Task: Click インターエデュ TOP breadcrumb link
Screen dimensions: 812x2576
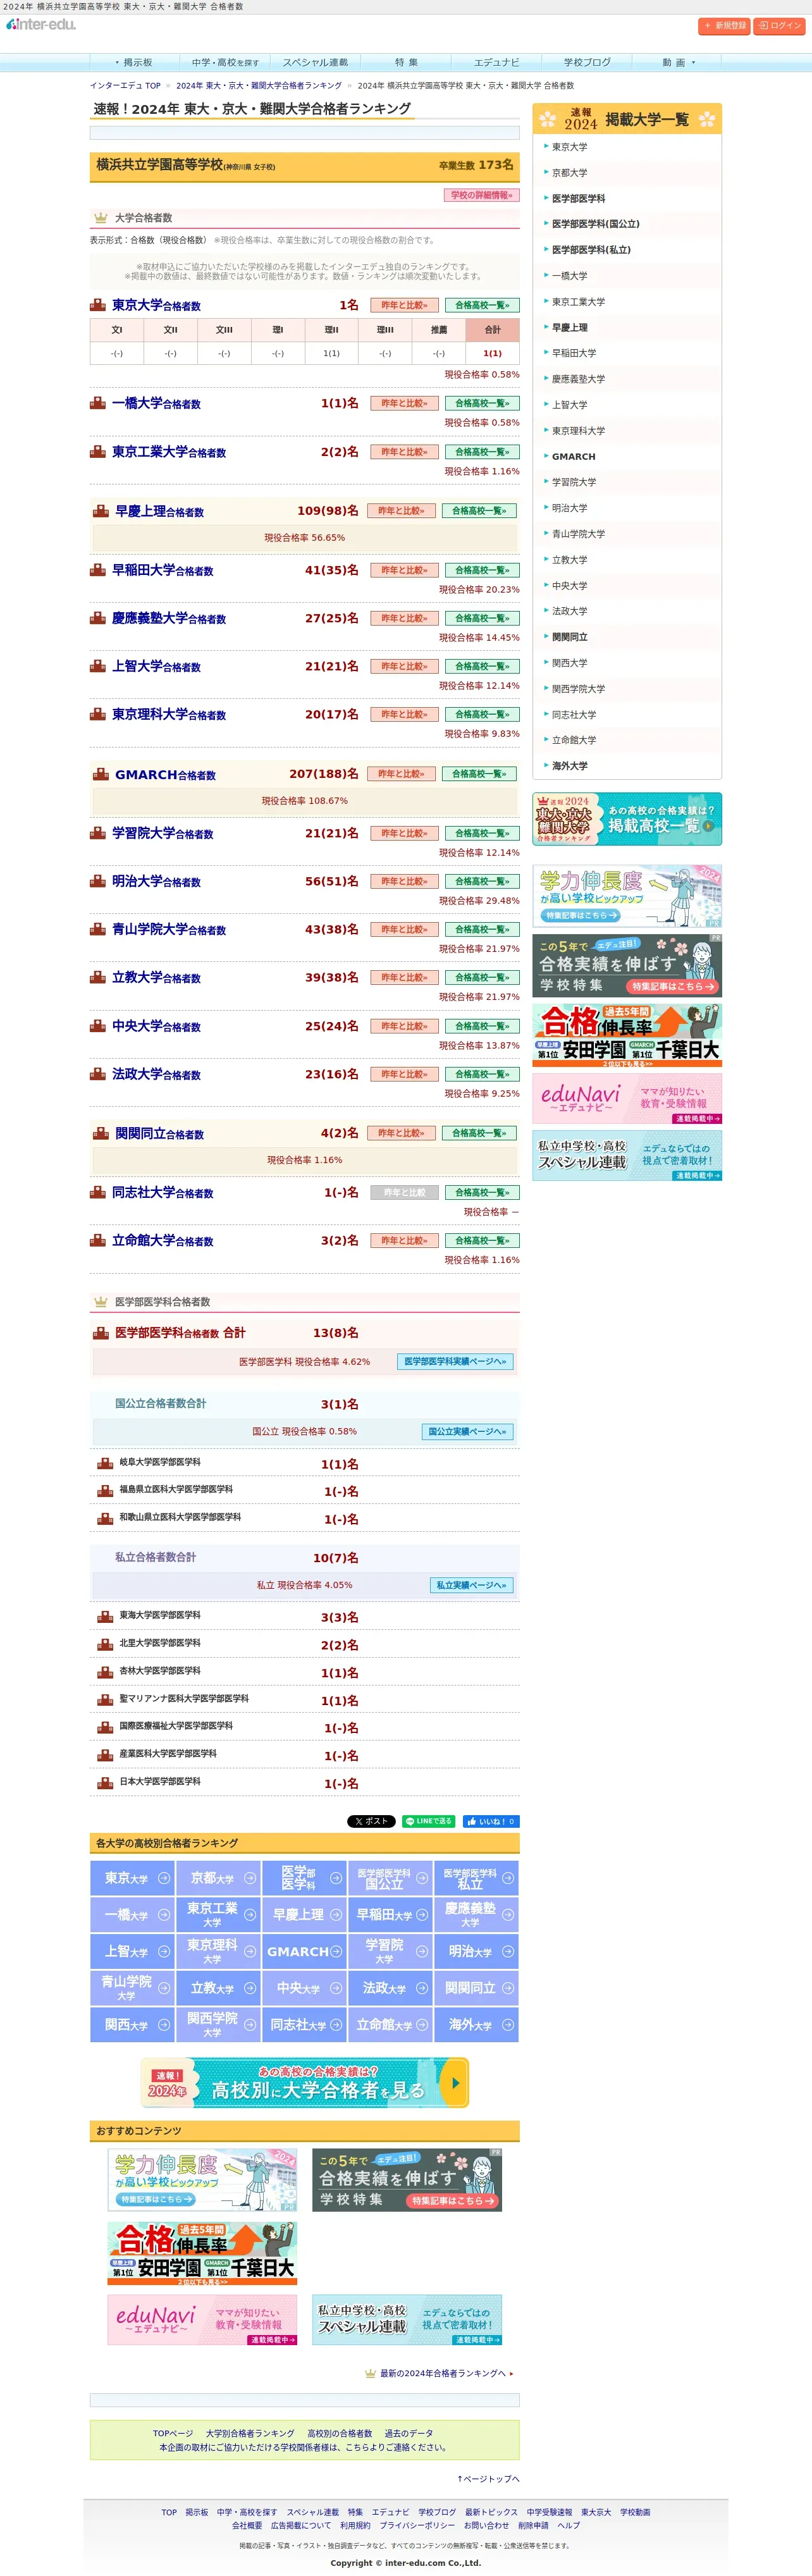Action: (125, 86)
